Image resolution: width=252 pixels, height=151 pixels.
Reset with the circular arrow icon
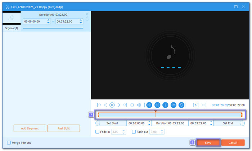[181, 105]
